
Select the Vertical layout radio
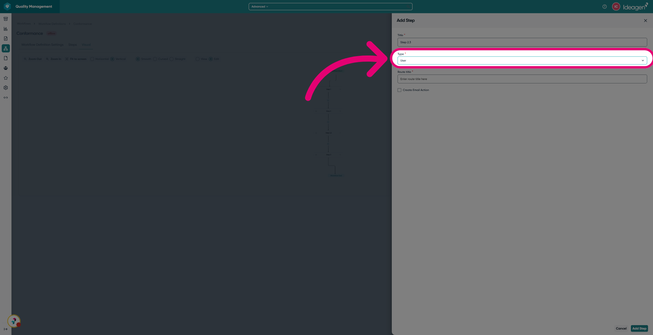[112, 59]
